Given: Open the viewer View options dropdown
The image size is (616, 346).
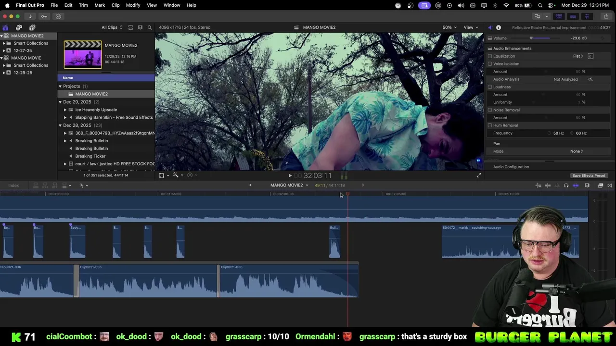Looking at the screenshot, I should point(471,27).
